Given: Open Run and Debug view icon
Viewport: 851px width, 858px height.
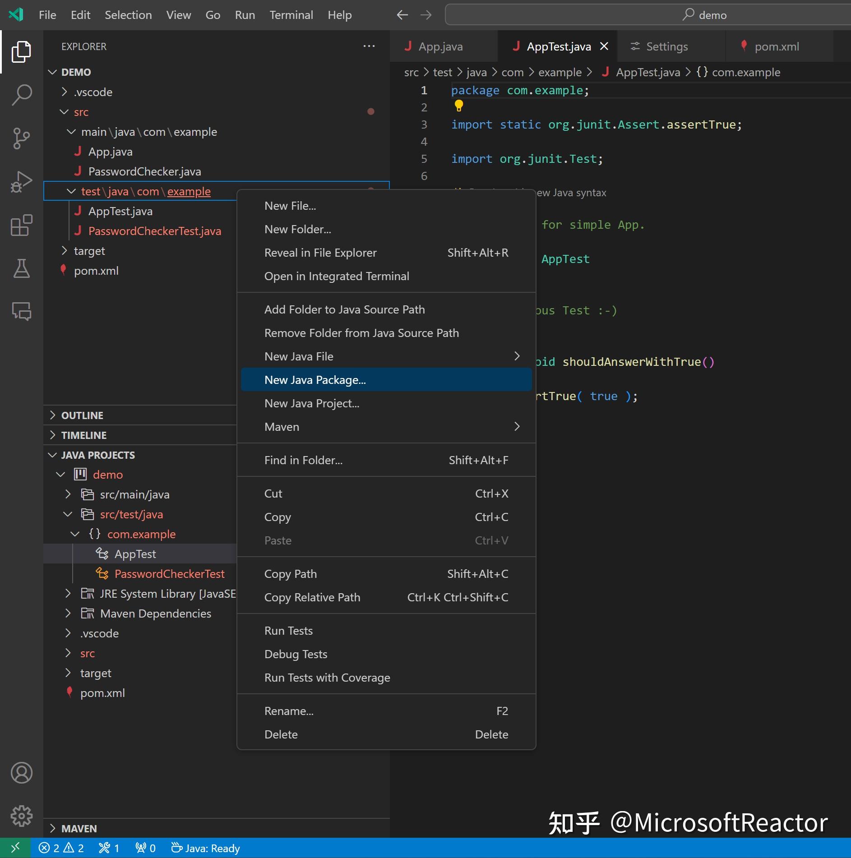Looking at the screenshot, I should click(21, 182).
